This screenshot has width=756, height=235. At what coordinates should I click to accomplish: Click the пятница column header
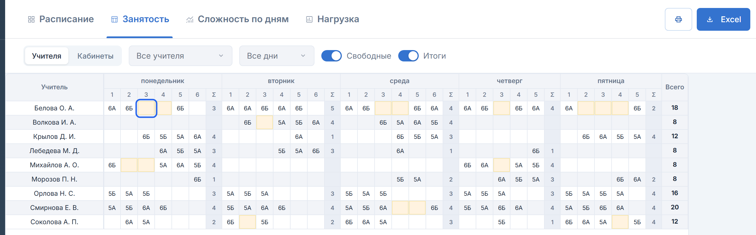[611, 81]
